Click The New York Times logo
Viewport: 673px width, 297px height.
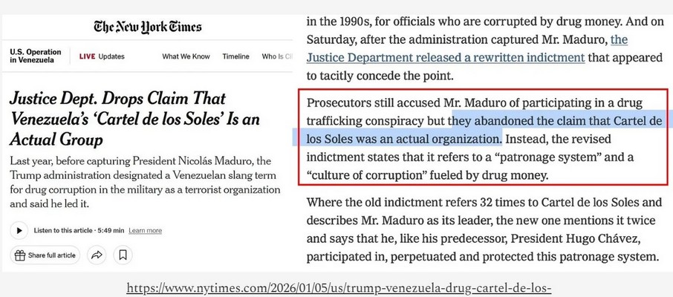pos(147,27)
